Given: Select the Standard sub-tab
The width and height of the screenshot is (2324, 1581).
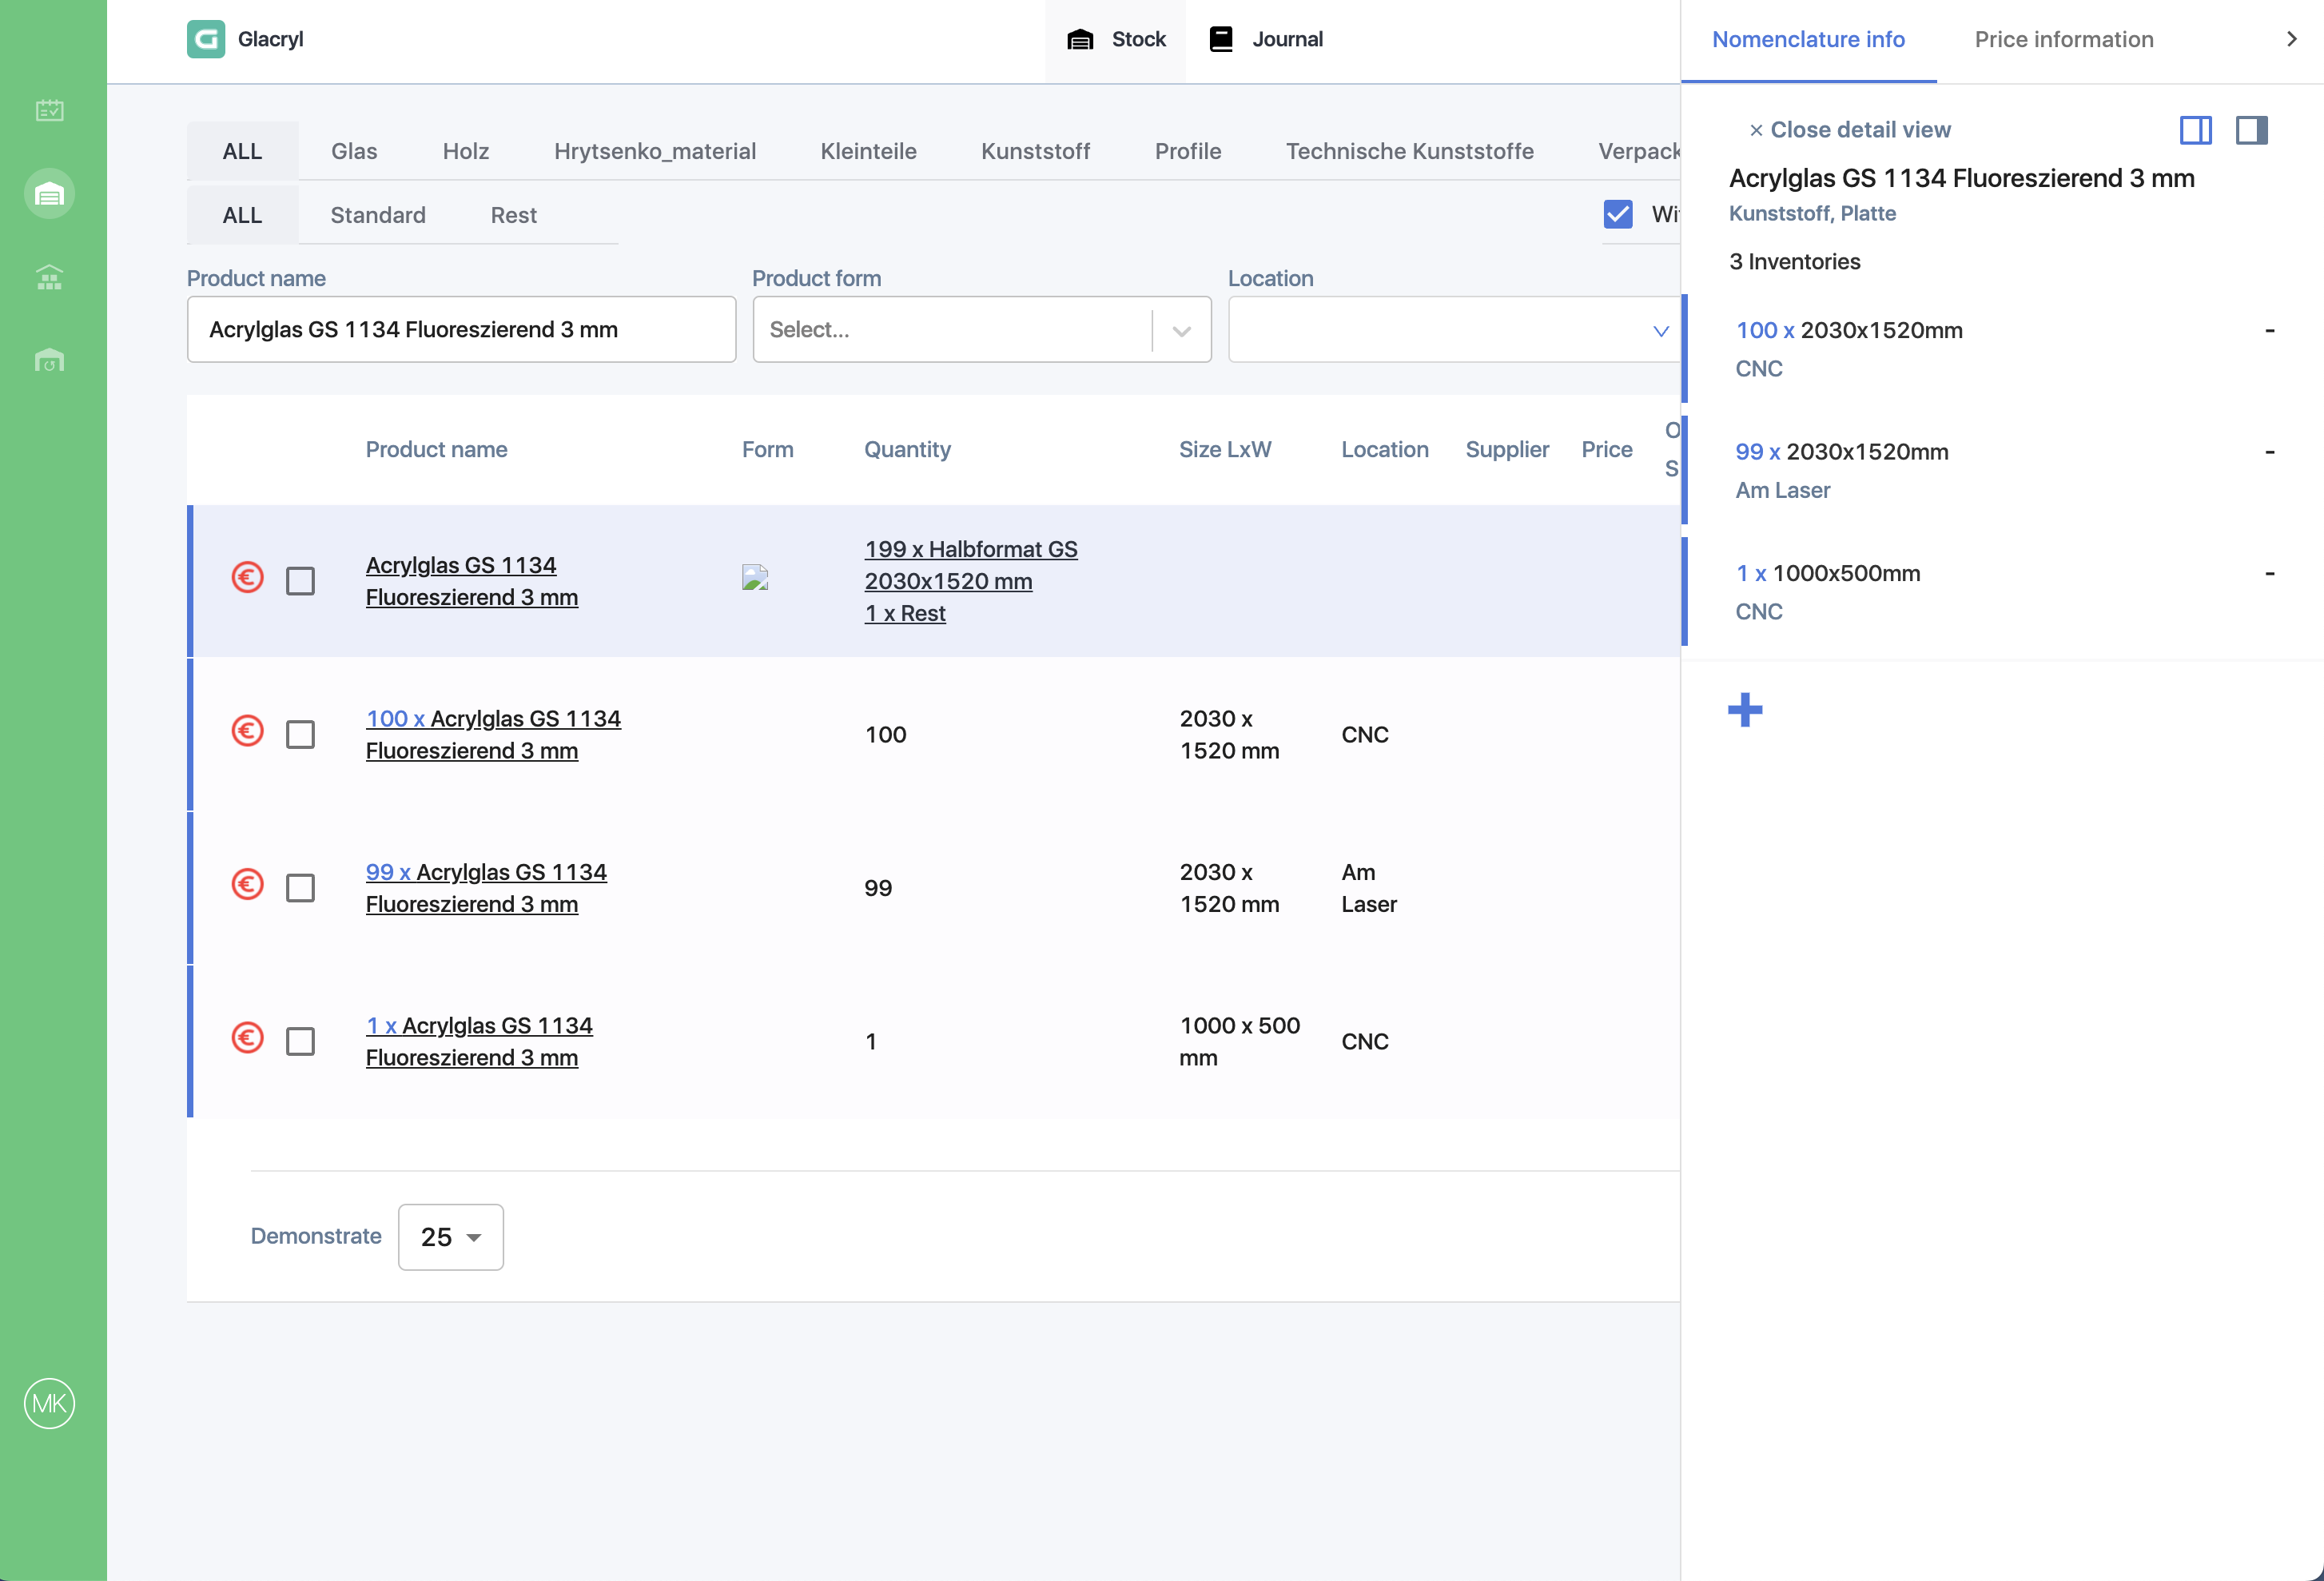Looking at the screenshot, I should click(x=378, y=215).
